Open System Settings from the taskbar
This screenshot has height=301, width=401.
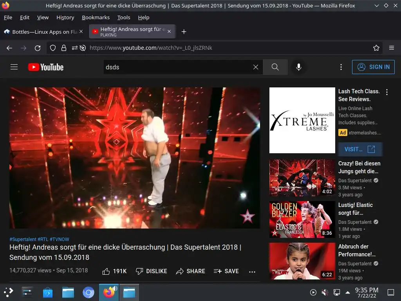point(27,292)
